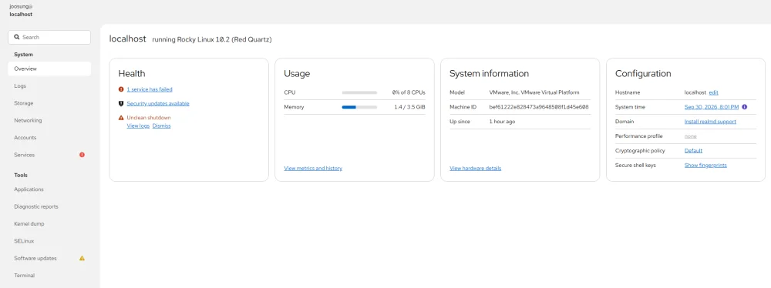The image size is (771, 288).
Task: Open Logs in the sidebar
Action: 49,86
